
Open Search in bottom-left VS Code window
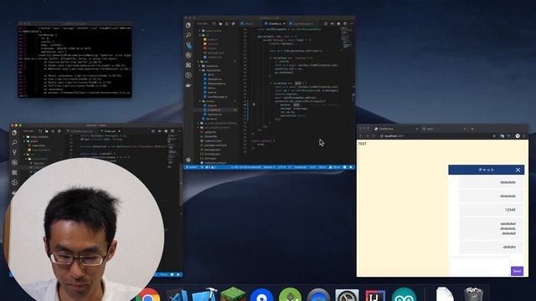coord(14,142)
